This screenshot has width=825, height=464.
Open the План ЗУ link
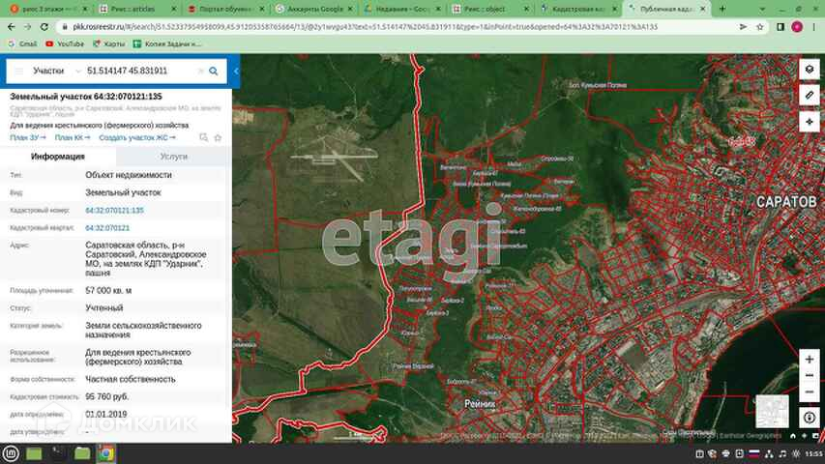tap(28, 137)
